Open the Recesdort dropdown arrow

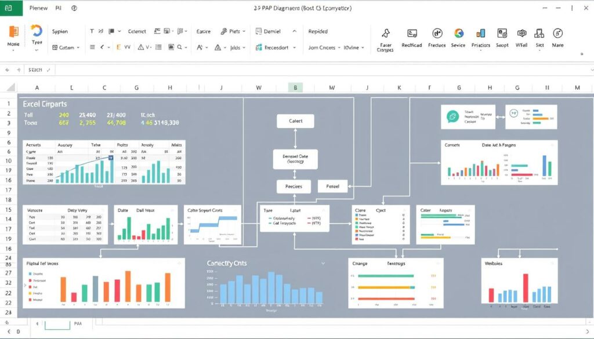point(294,48)
